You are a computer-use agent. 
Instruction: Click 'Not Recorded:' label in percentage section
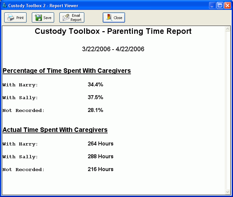point(24,110)
